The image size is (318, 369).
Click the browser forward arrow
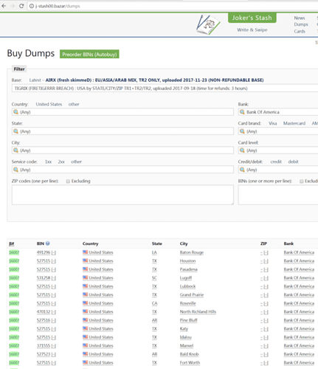(13, 6)
